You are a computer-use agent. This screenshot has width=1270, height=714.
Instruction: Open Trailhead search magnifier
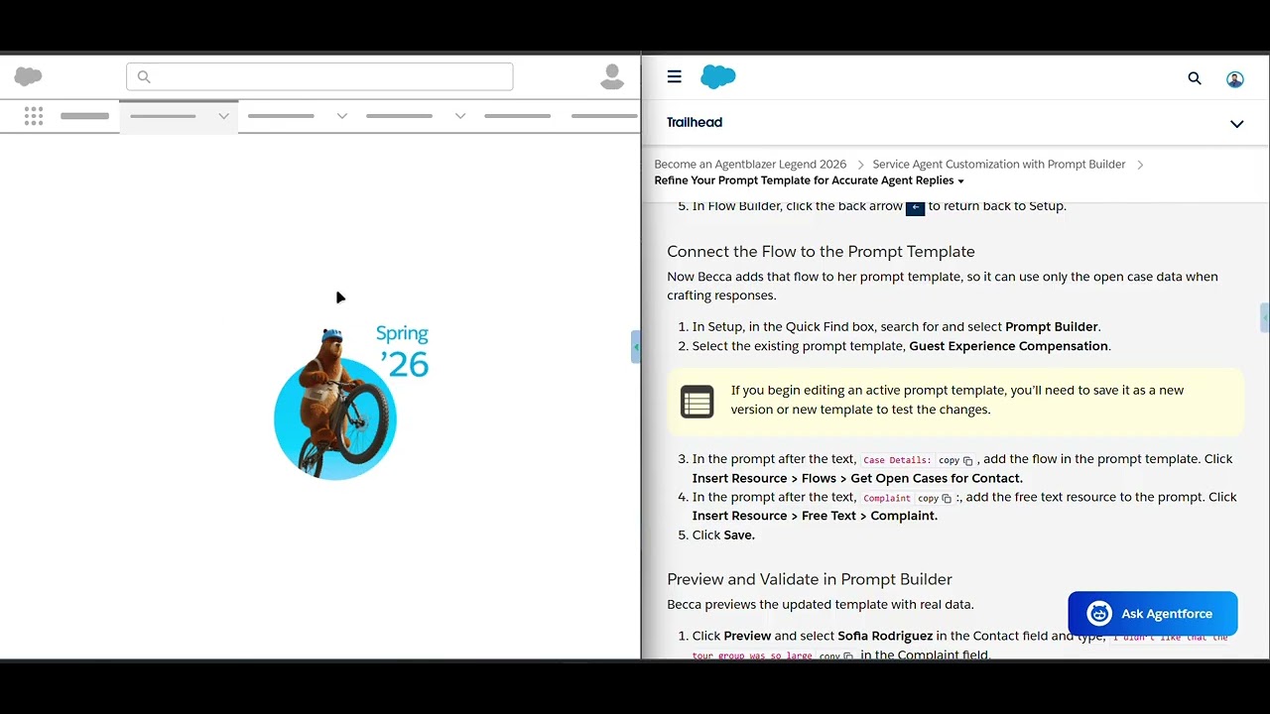[x=1195, y=77]
